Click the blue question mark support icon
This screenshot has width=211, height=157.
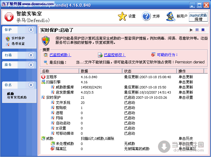coord(146,16)
